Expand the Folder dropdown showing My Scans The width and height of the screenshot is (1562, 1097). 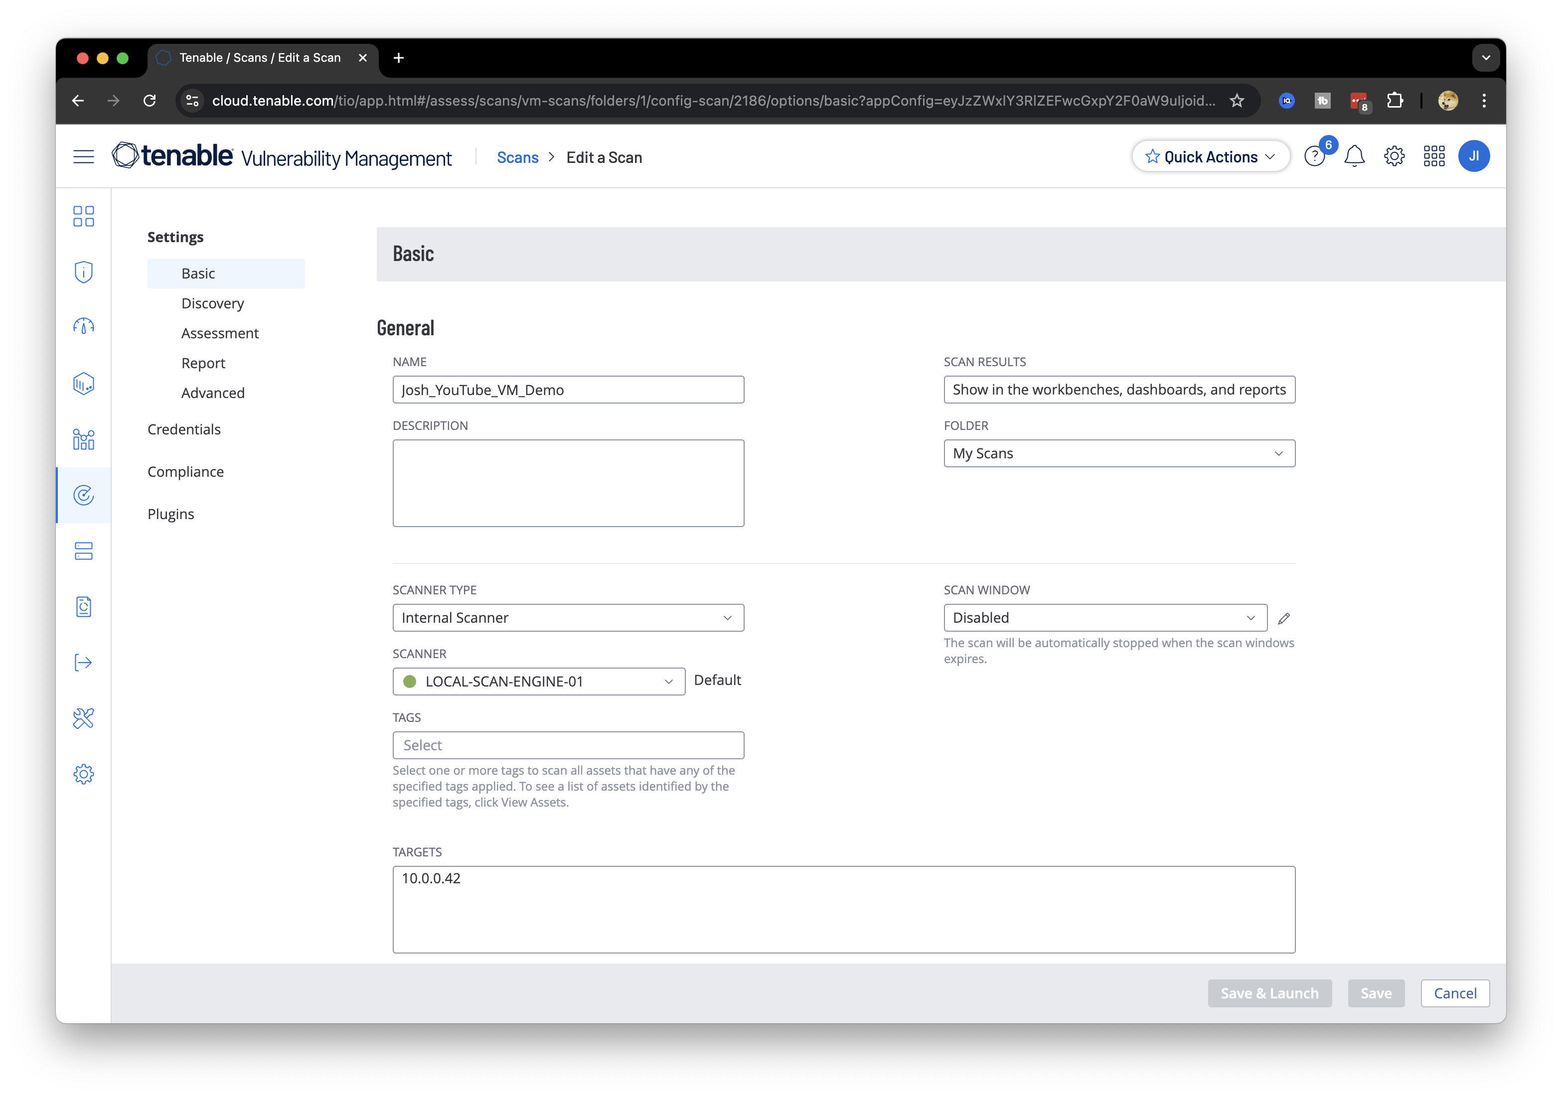point(1119,454)
